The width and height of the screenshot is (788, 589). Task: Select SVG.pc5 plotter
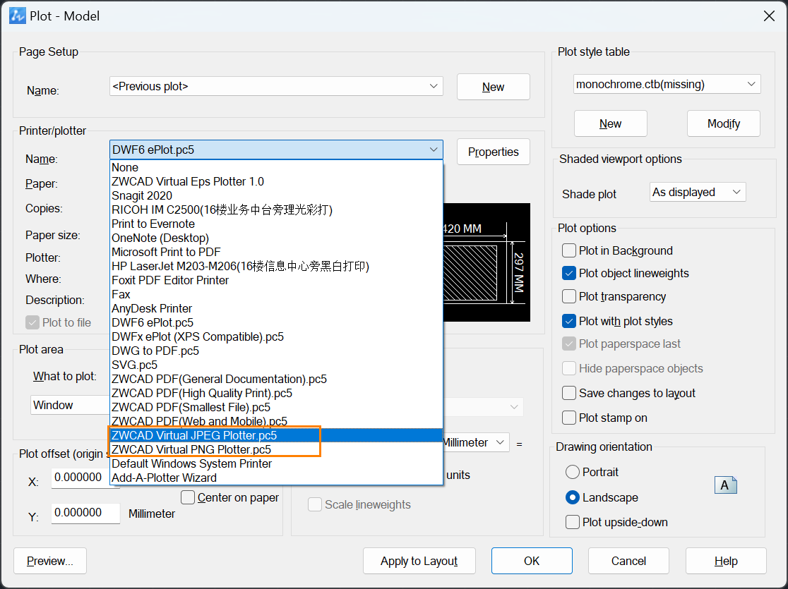tap(276, 365)
